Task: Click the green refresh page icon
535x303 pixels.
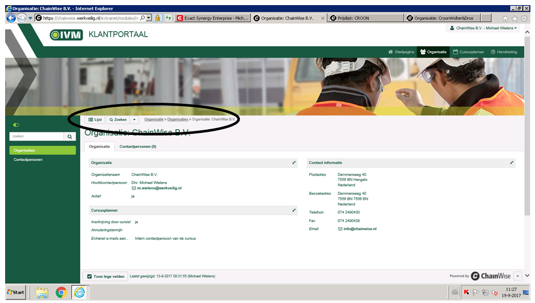Action: click(x=168, y=18)
